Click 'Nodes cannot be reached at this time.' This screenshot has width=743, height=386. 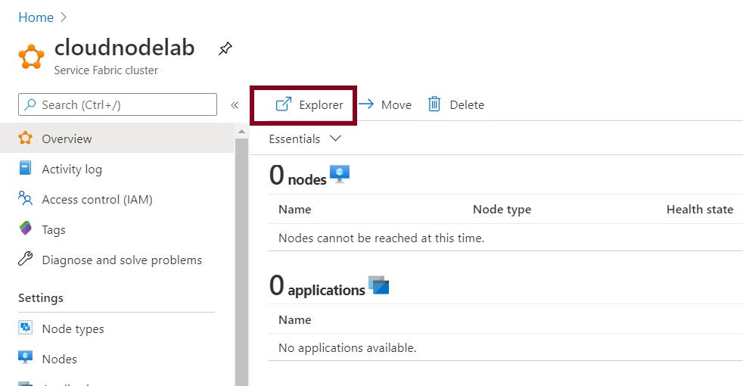[x=381, y=238]
